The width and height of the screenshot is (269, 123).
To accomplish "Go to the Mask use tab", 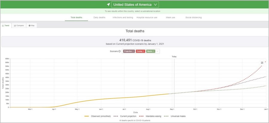I will pyautogui.click(x=170, y=17).
